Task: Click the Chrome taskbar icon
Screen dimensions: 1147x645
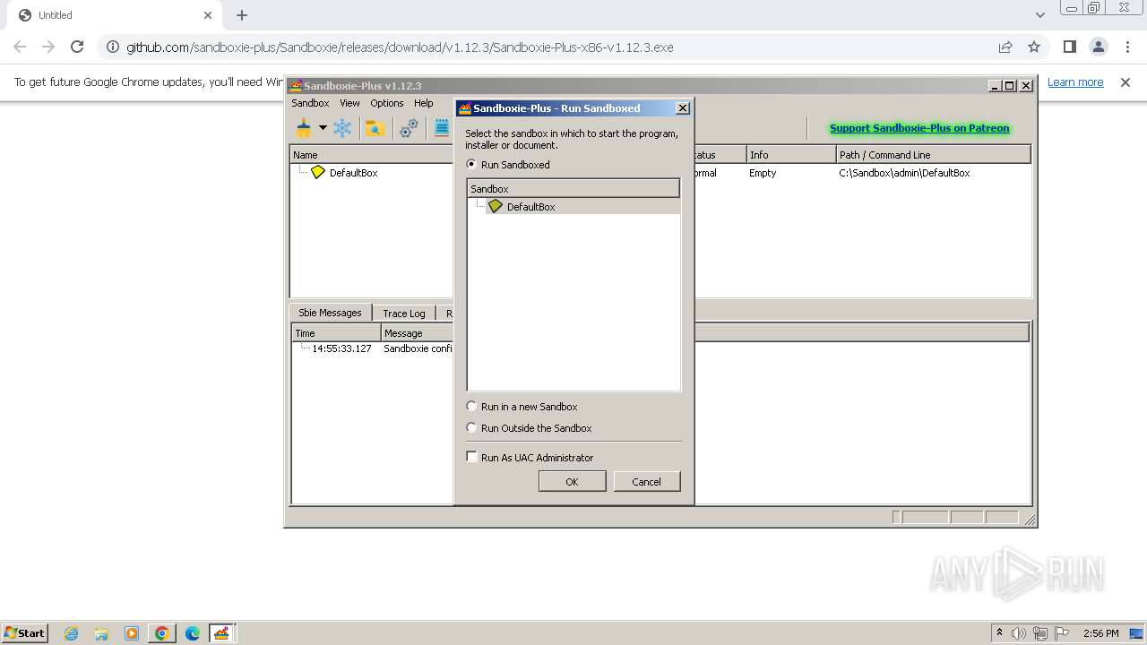Action: (162, 633)
